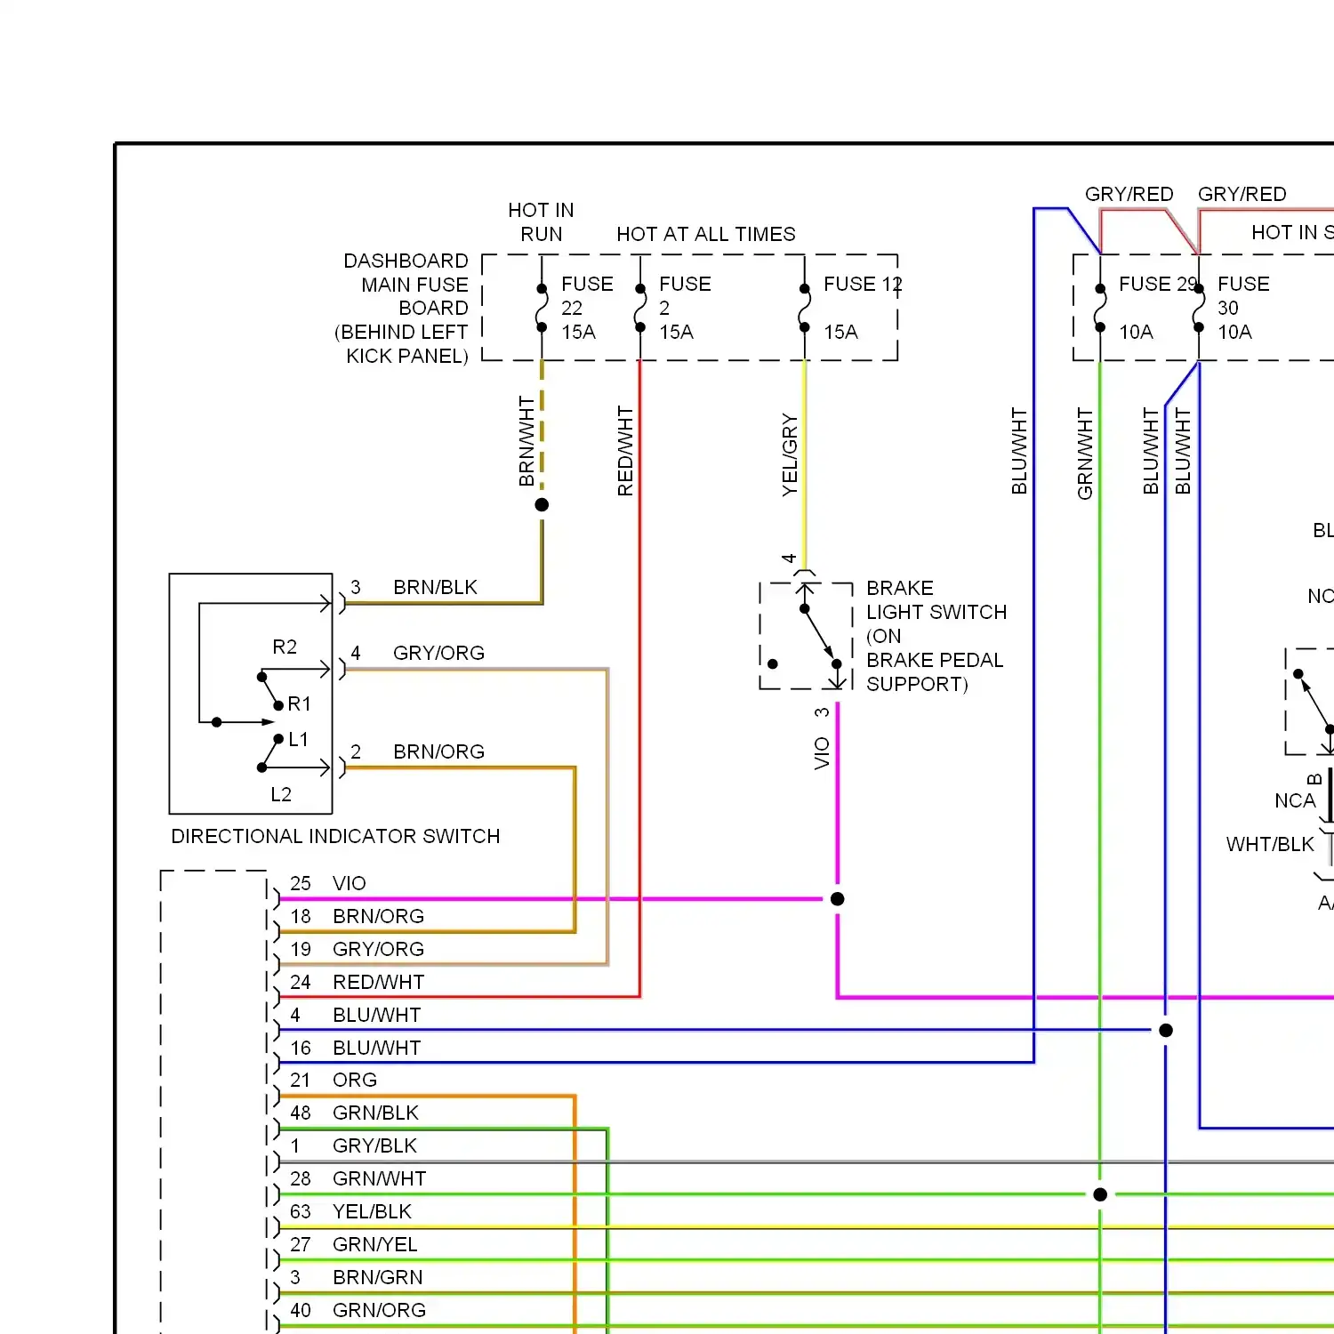Viewport: 1334px width, 1334px height.
Task: Click the junction dot on blue pin 4 wire
Action: [x=1166, y=1030]
